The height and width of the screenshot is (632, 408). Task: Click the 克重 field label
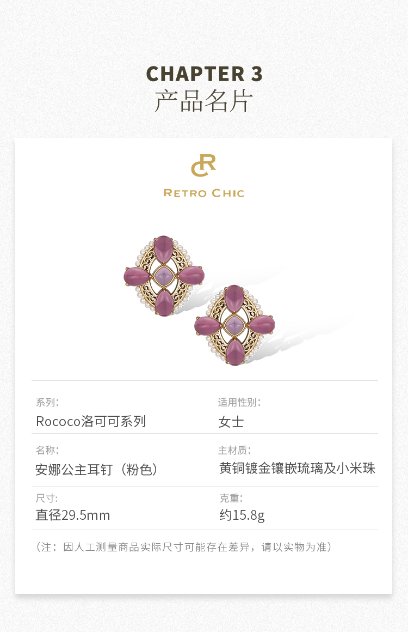coord(231,498)
